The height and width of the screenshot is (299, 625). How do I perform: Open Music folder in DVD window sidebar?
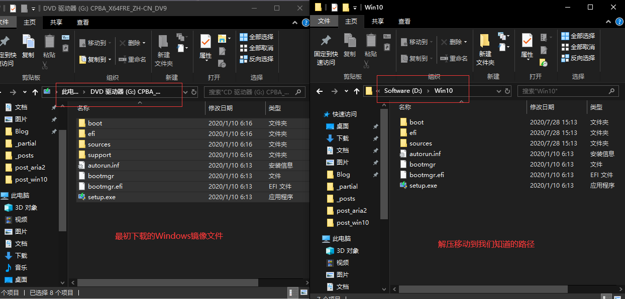(16, 267)
